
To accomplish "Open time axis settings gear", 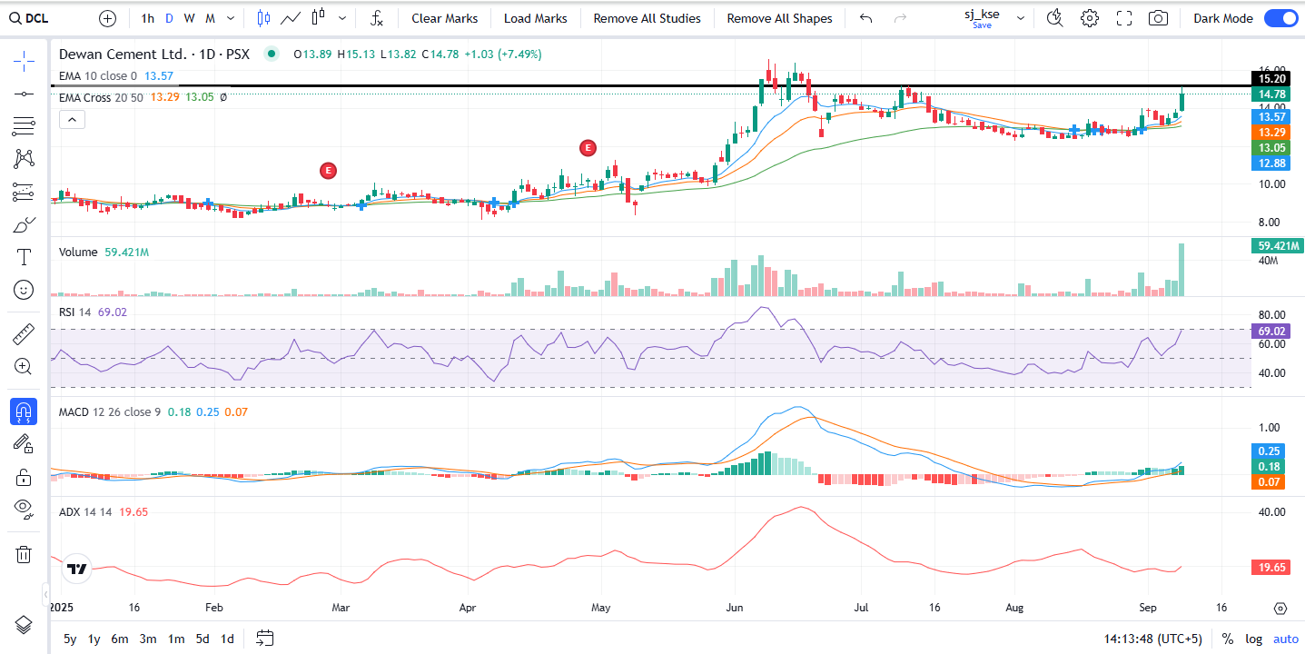I will [1280, 608].
